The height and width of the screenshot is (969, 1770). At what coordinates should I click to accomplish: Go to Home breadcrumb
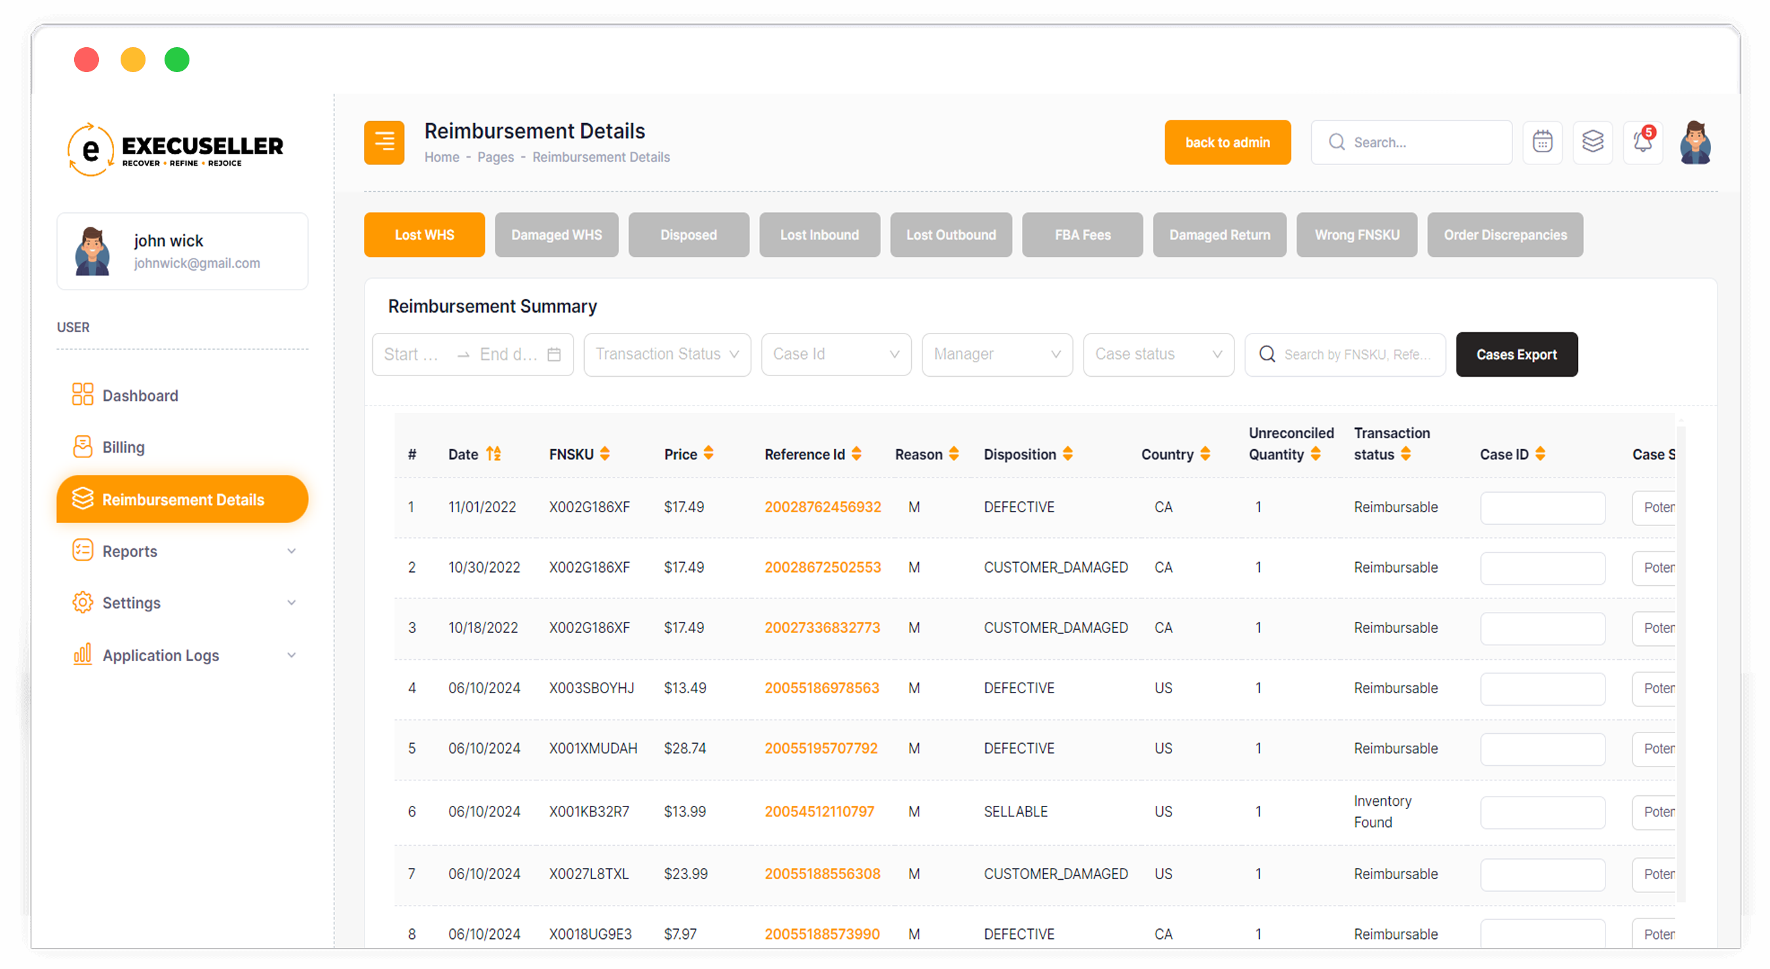pyautogui.click(x=441, y=157)
